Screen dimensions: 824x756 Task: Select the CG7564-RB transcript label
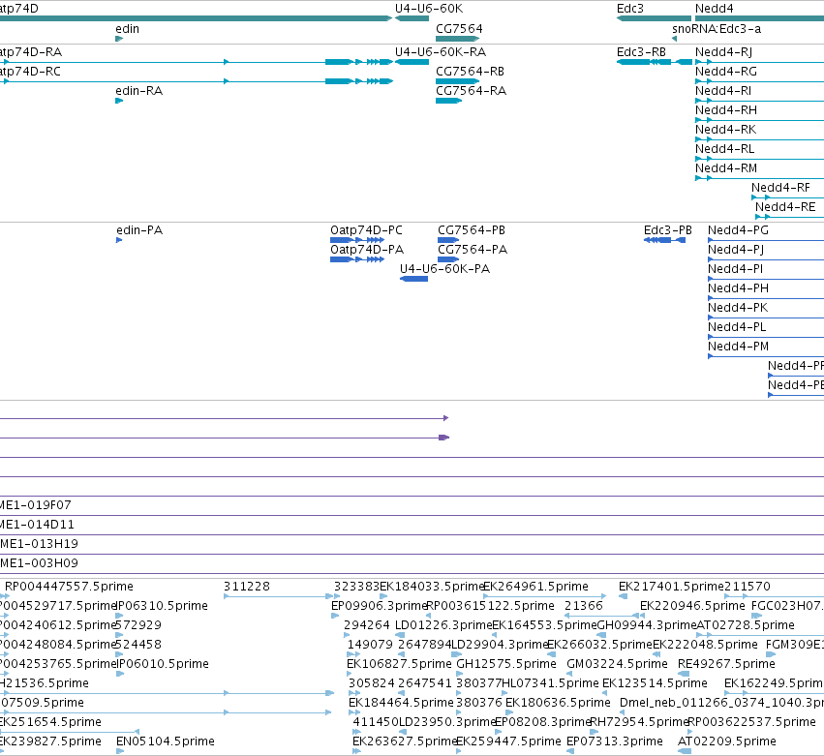click(x=470, y=72)
